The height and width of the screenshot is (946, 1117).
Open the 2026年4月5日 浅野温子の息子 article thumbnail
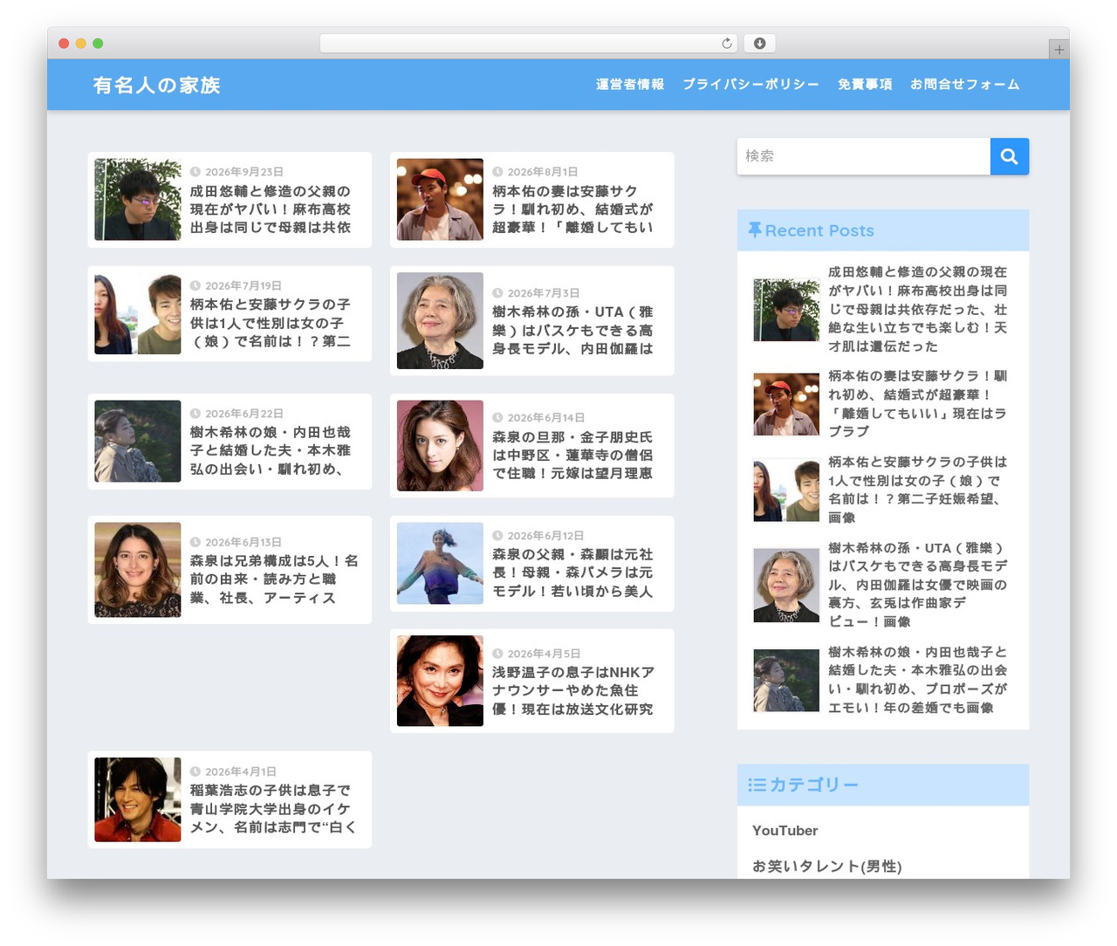[x=440, y=681]
